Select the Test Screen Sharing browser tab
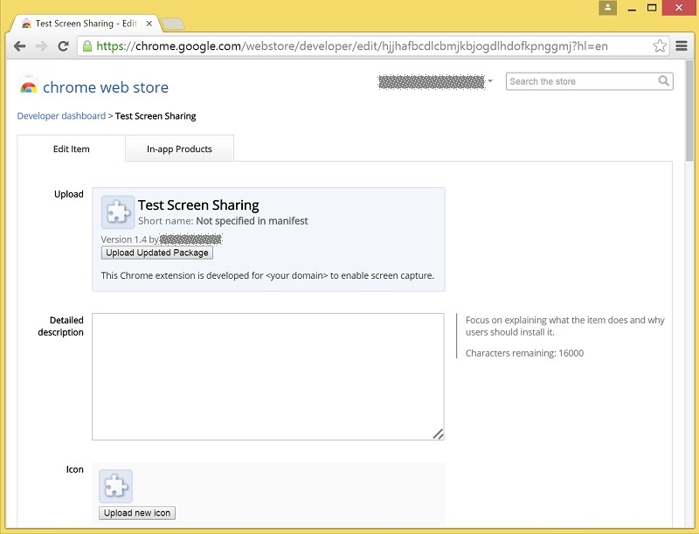Screen dimensions: 699x534 (x=87, y=24)
